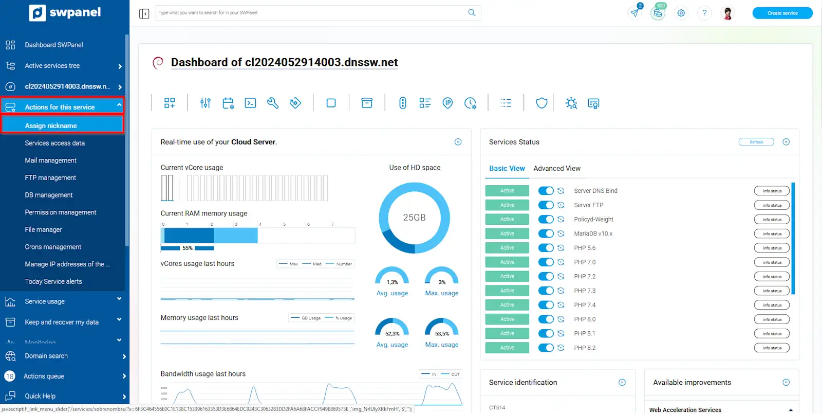822x413 pixels.
Task: Click the sliders settings icon in toolbar
Action: pos(206,103)
